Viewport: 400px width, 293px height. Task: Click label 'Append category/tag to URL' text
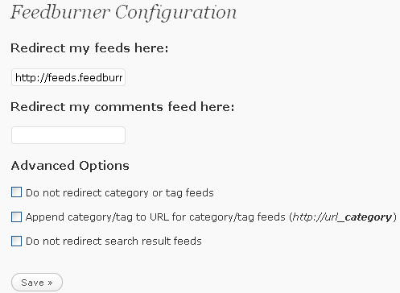[x=97, y=217]
